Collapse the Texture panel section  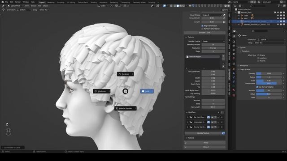click(x=186, y=37)
